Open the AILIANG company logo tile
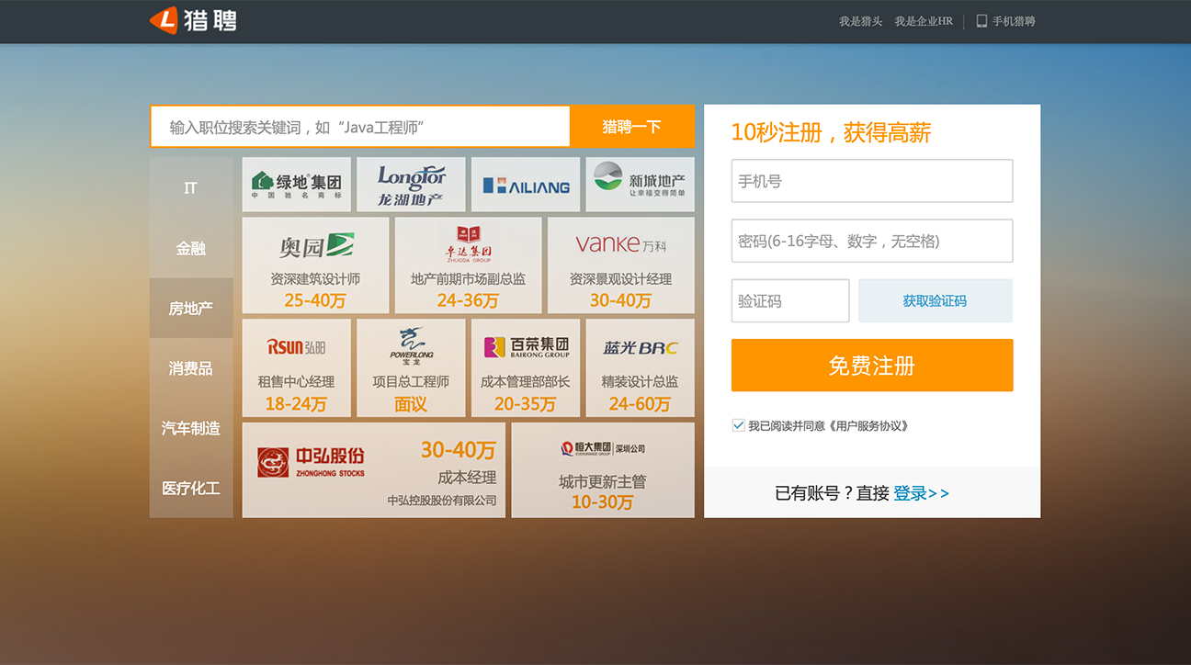Viewport: 1191px width, 665px height. 526,185
